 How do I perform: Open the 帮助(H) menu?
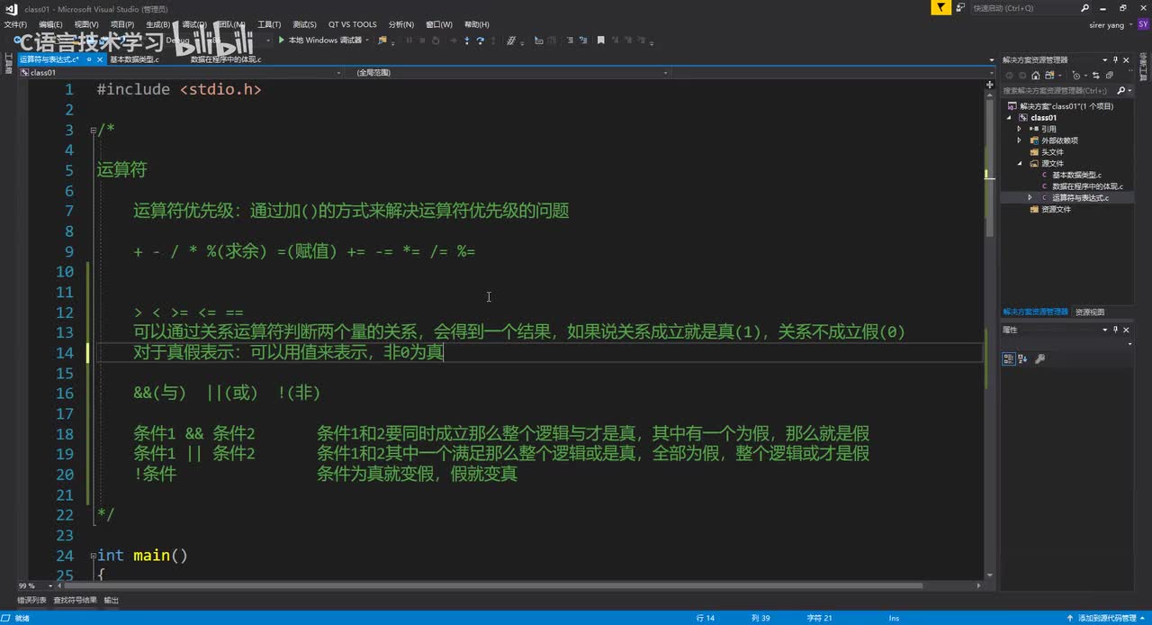point(476,24)
